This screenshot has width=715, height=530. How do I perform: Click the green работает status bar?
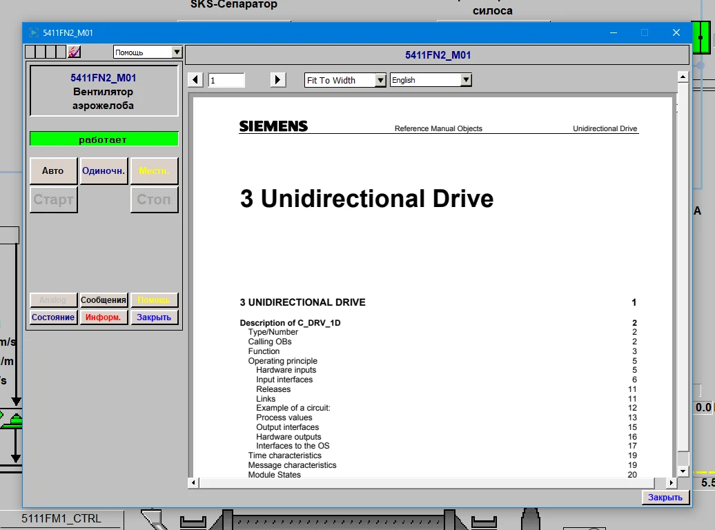pos(104,139)
